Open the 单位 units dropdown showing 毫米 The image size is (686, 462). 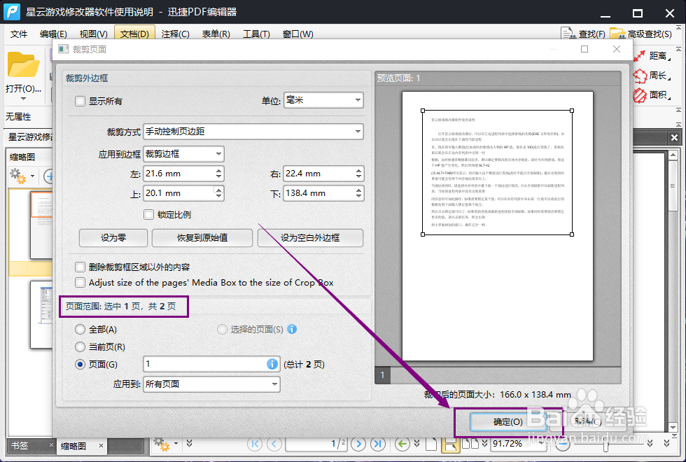[x=323, y=100]
